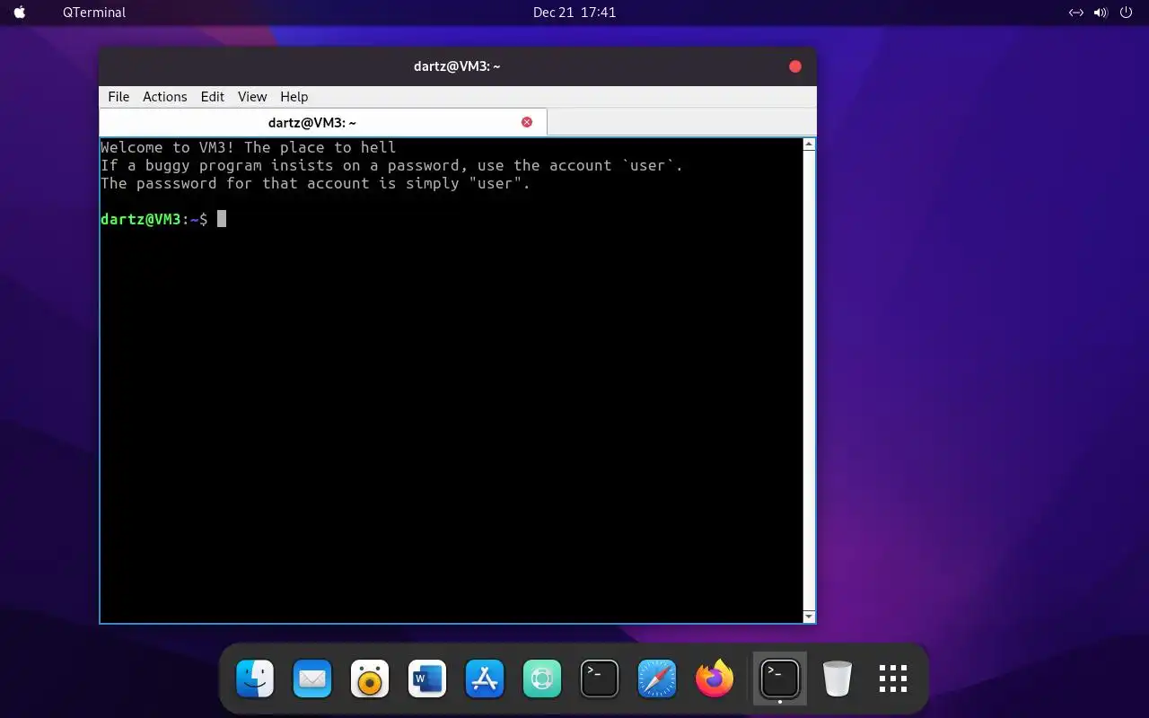Show the applications grid from the dock
This screenshot has width=1149, height=718.
(893, 679)
